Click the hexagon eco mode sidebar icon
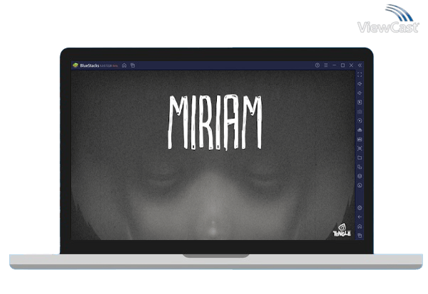 [360, 176]
